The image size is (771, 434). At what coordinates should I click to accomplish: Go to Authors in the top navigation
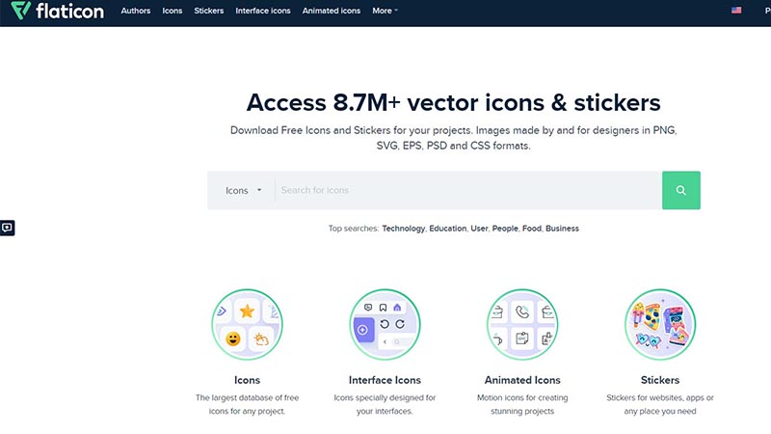pos(136,11)
